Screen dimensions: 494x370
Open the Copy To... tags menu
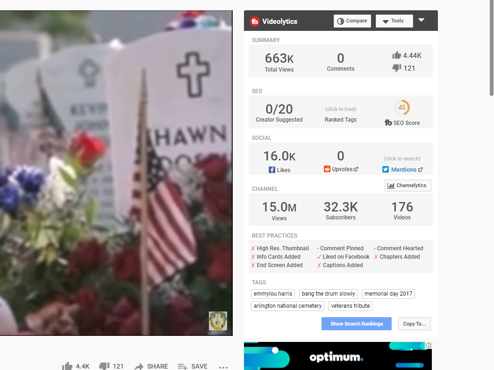(x=414, y=324)
